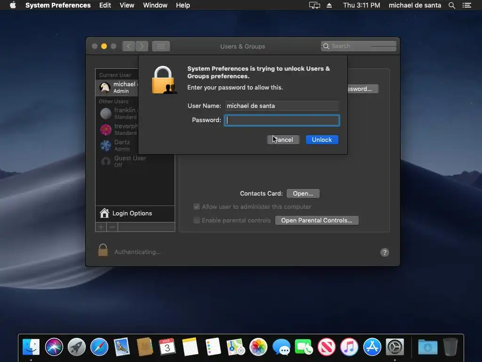Remove user with the minus button
Image resolution: width=482 pixels, height=362 pixels.
[112, 227]
